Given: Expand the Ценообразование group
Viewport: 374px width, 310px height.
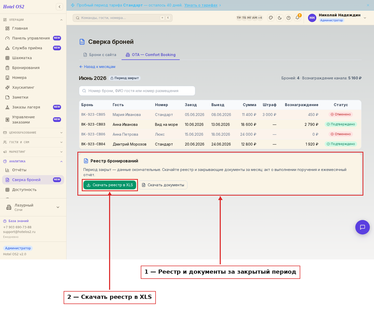Looking at the screenshot, I should [33, 133].
